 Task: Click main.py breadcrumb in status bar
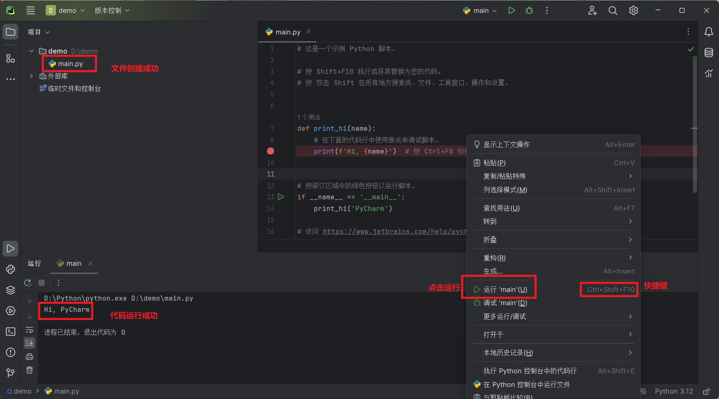(x=62, y=391)
